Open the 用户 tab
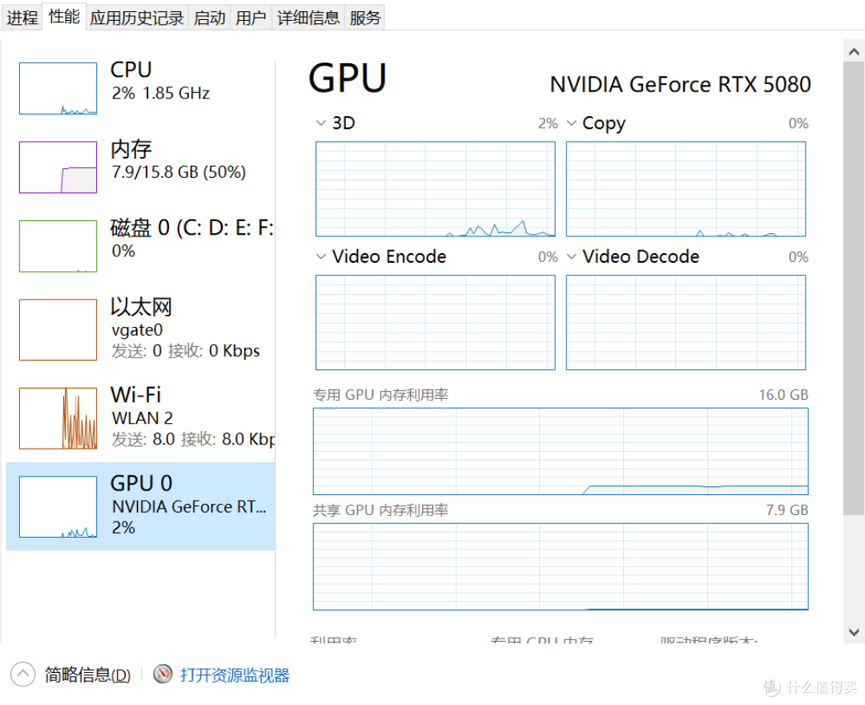 tap(251, 18)
